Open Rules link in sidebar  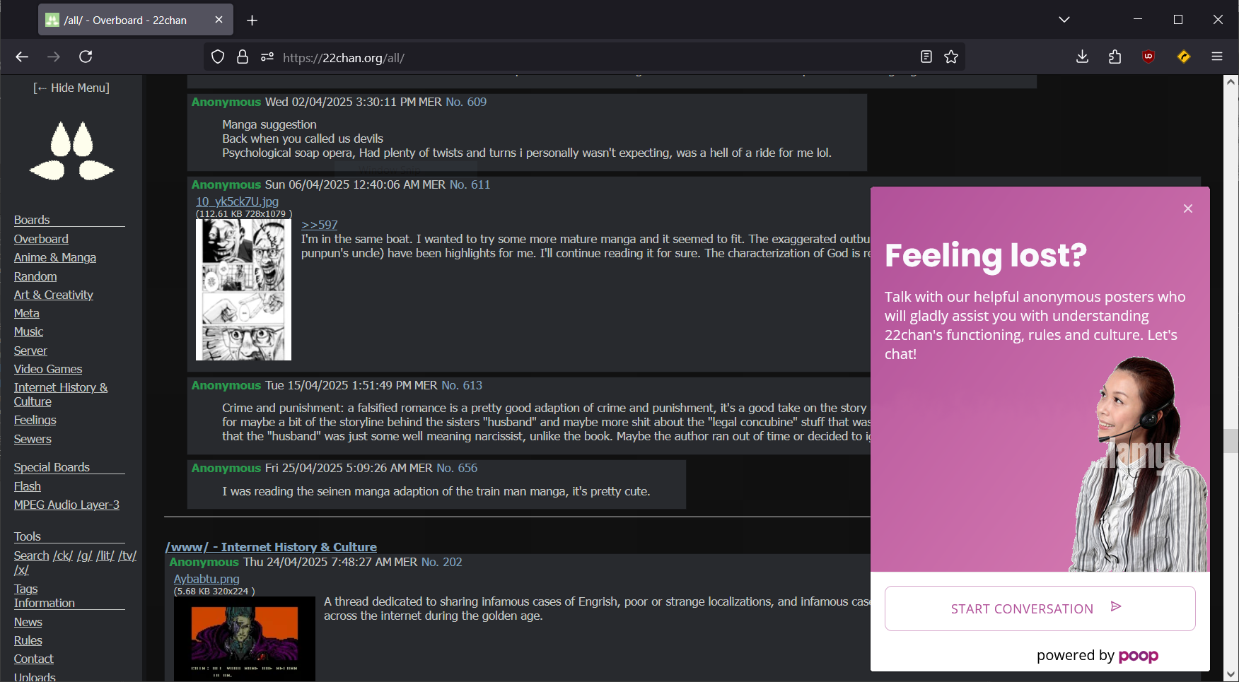tap(28, 640)
